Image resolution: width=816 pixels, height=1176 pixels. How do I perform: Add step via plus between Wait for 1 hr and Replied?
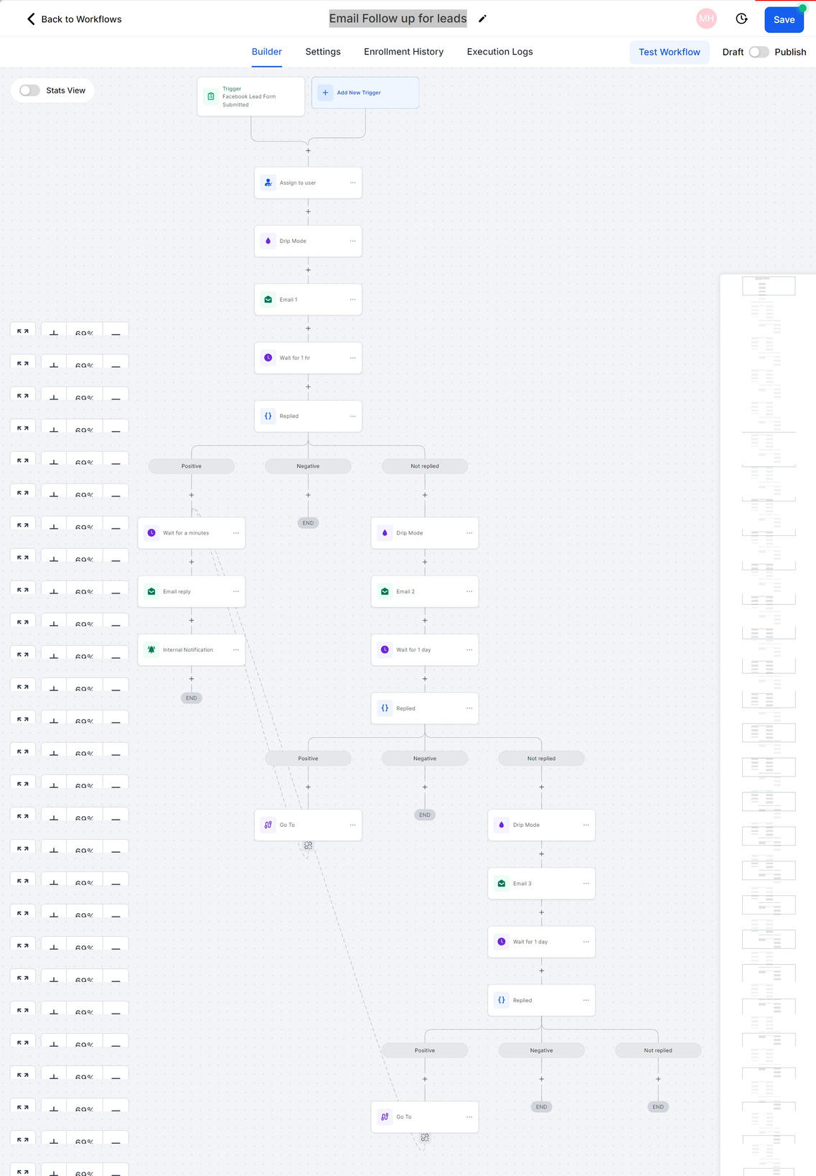[x=308, y=386]
